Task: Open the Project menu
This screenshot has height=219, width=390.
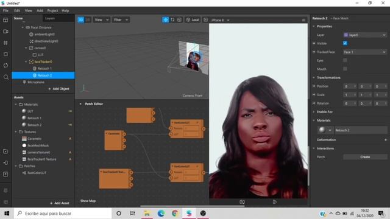Action: pyautogui.click(x=52, y=11)
